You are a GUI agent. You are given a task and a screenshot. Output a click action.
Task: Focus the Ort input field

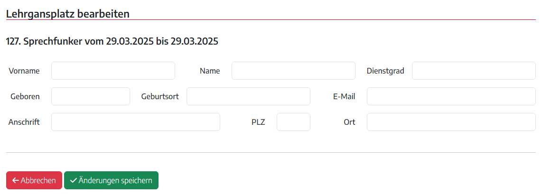pyautogui.click(x=451, y=122)
